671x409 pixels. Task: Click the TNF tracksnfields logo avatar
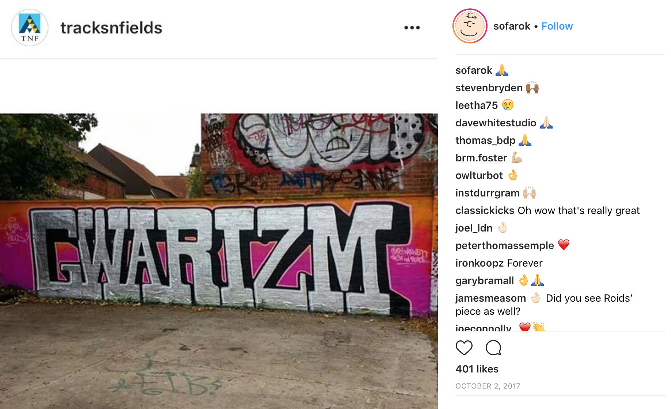[30, 28]
